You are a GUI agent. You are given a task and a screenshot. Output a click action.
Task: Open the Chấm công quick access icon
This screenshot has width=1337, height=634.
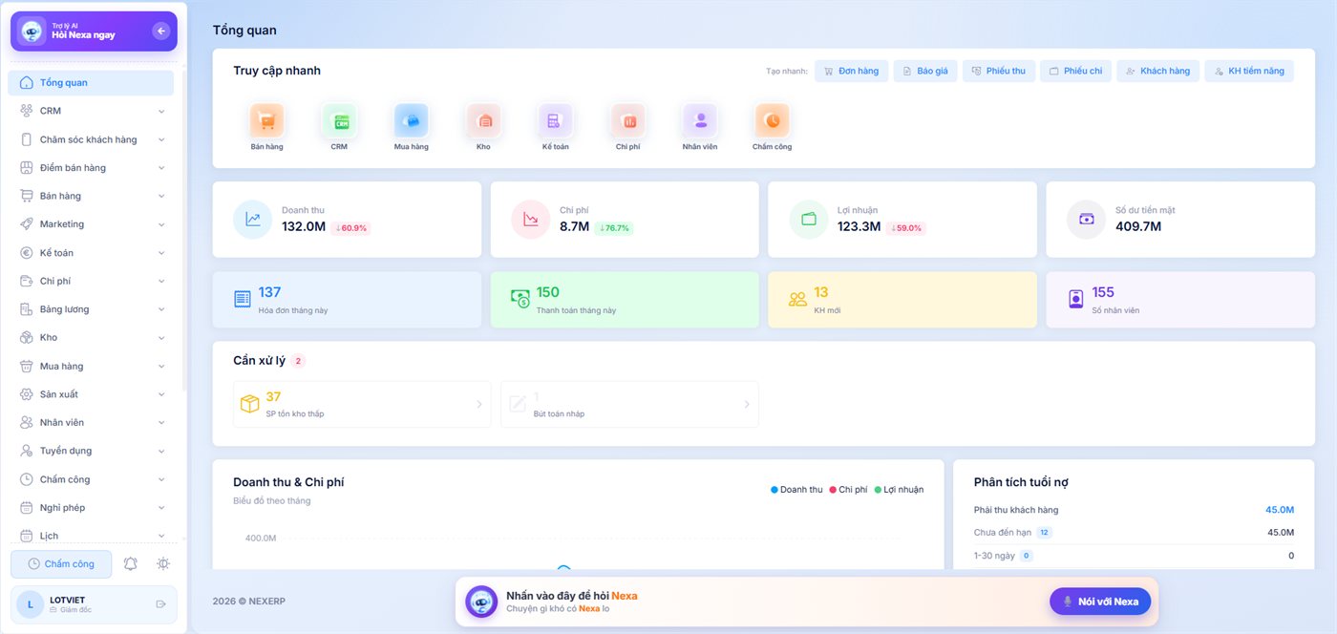pyautogui.click(x=772, y=121)
